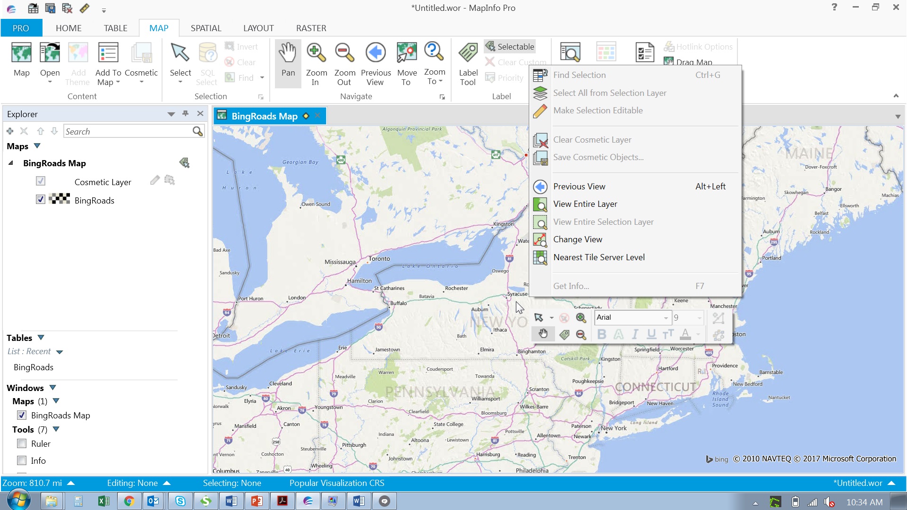Uncheck the BingRoads layer in Explorer

pos(40,200)
